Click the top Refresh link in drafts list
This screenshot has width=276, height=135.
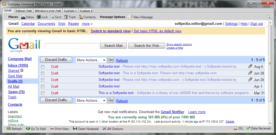[122, 60]
